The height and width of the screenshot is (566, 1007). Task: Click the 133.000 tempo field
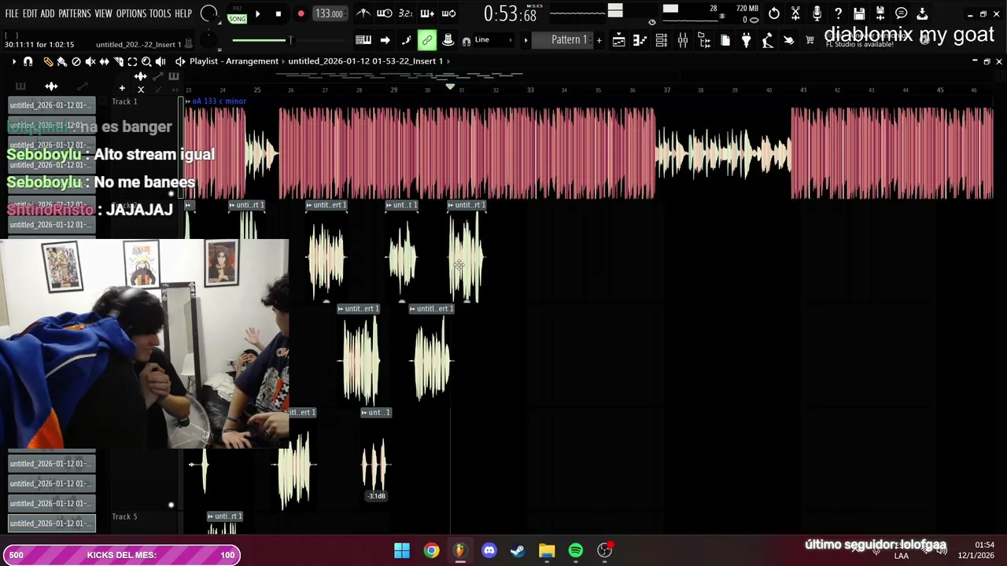point(329,13)
